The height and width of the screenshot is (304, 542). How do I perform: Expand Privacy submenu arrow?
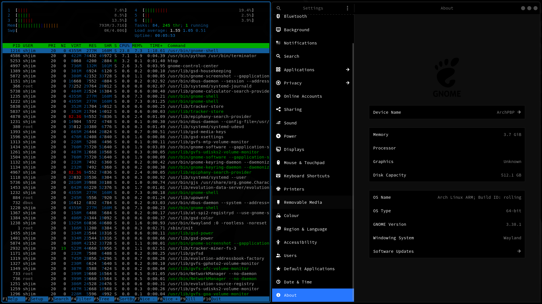(348, 83)
